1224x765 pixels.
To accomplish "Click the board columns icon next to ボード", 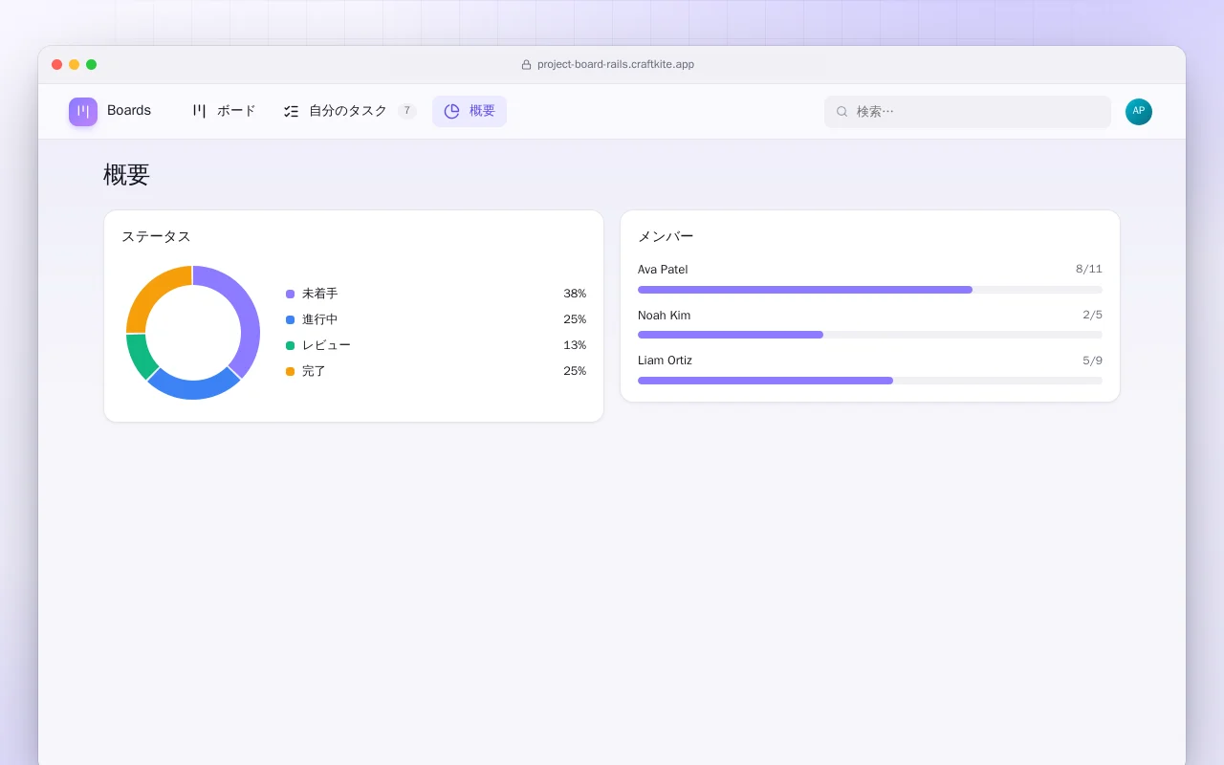I will [199, 111].
